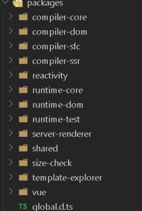Expand the template-explorer chevron
The height and width of the screenshot is (211, 142).
point(11,177)
